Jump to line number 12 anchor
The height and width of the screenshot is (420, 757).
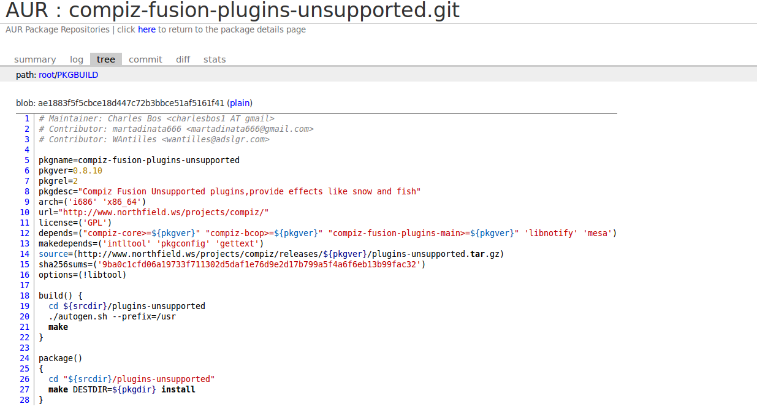[x=25, y=233]
